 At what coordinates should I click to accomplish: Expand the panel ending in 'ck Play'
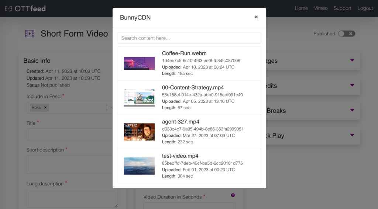click(x=352, y=135)
